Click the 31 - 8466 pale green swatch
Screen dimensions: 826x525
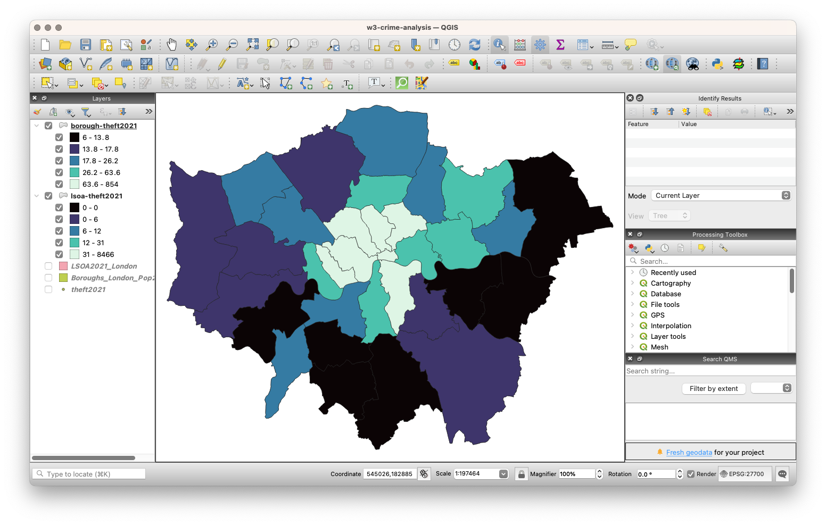pos(75,254)
